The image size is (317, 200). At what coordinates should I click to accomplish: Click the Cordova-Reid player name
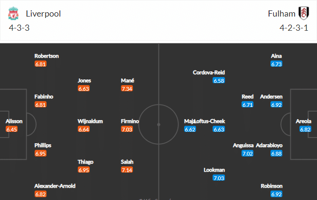click(x=209, y=72)
